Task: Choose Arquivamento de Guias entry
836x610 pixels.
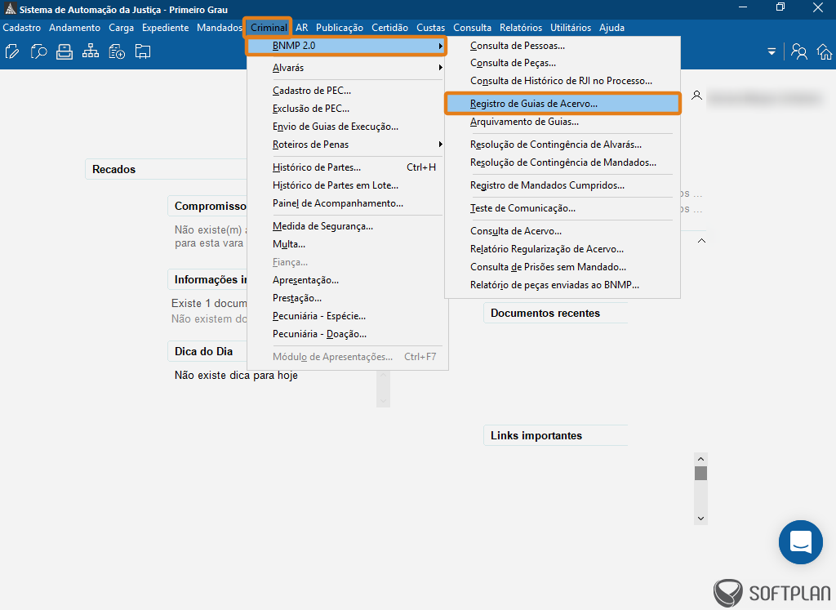Action: pos(563,122)
